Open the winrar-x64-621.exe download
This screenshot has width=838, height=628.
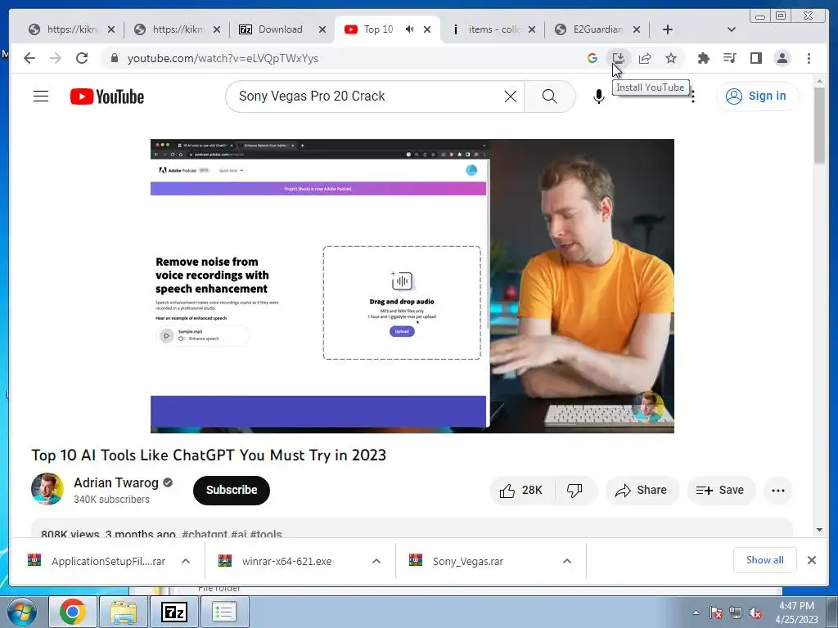click(287, 561)
